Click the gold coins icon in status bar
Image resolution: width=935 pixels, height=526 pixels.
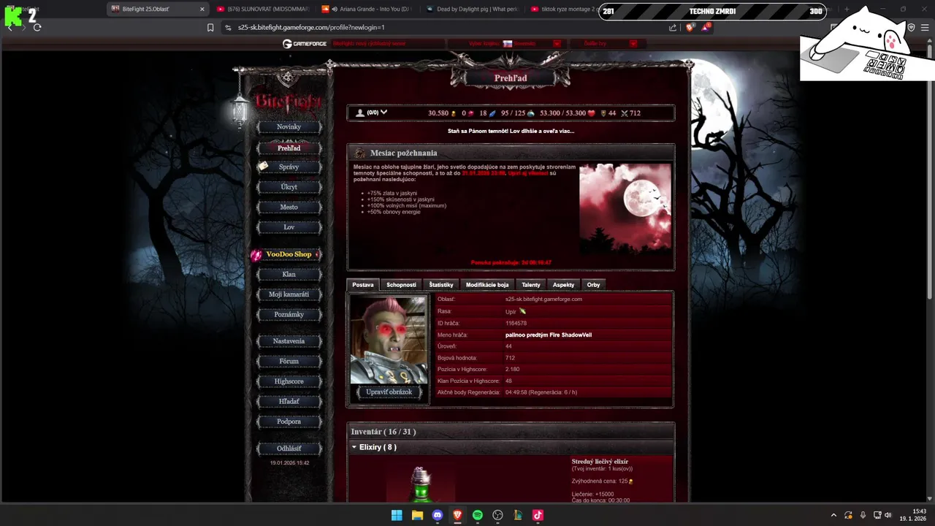454,113
